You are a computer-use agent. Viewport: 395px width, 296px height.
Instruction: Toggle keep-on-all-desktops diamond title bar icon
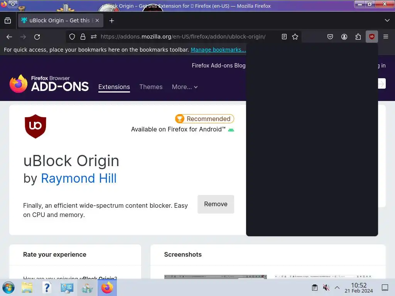(13, 4)
